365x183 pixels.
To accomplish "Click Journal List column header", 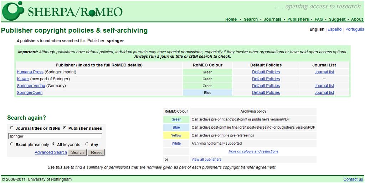I will point(324,65).
